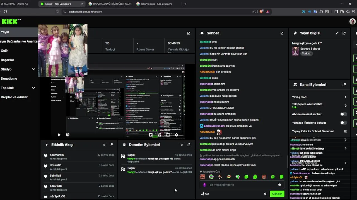
Task: Click the KICK logo
Action: [11, 21]
